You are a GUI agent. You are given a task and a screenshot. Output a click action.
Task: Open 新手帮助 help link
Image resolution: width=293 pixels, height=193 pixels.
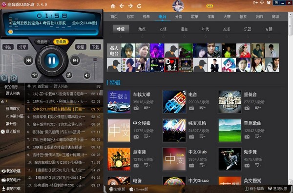tap(254, 189)
